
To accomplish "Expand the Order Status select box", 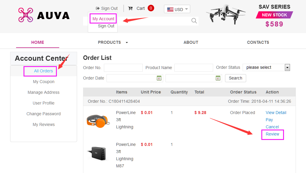I will tap(287, 67).
